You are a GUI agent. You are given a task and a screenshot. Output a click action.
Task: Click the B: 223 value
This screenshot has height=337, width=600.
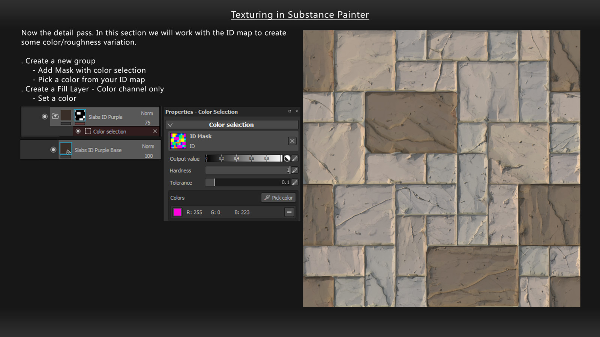coord(242,212)
